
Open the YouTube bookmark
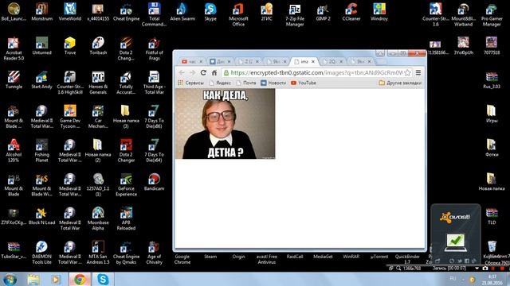(303, 83)
